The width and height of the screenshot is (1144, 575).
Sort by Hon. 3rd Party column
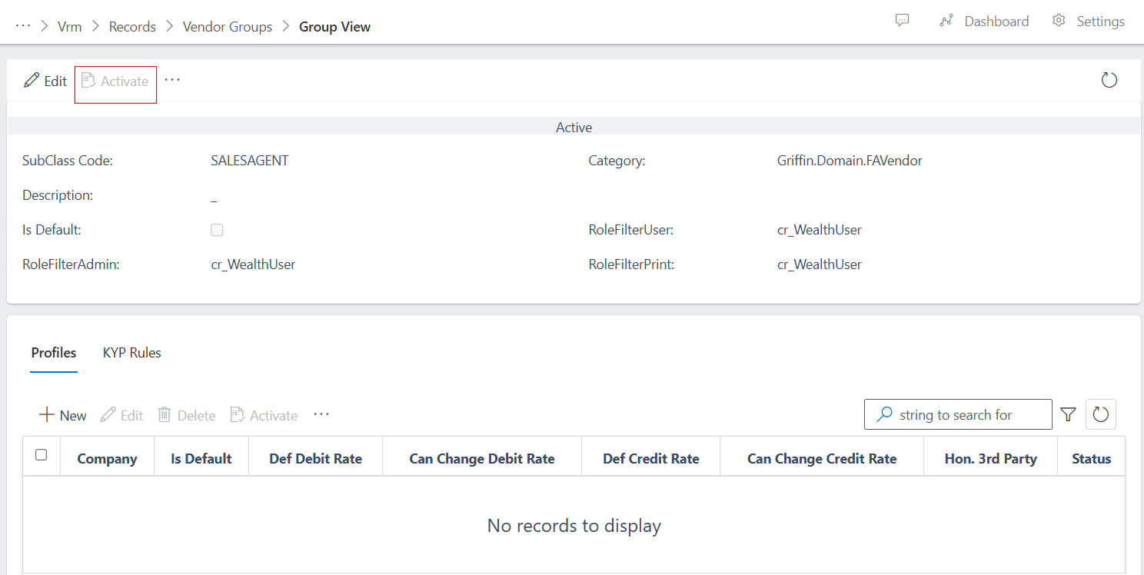[x=991, y=459]
